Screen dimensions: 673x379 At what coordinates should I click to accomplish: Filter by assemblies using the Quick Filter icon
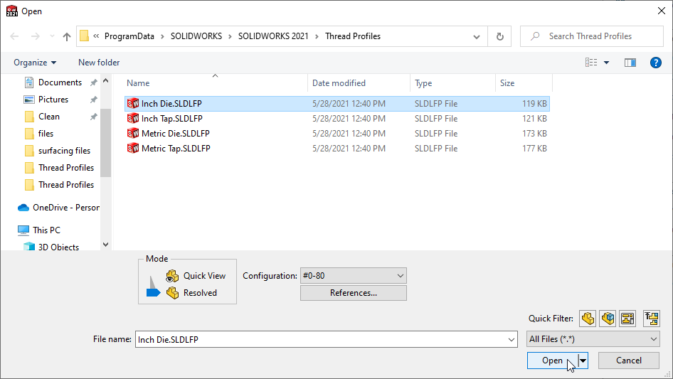click(608, 319)
